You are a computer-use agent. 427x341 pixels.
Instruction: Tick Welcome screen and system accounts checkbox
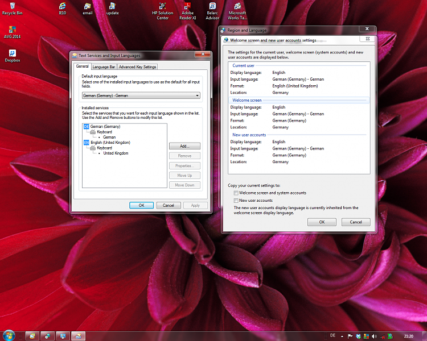click(236, 193)
